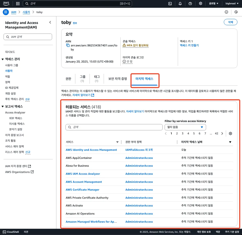Open the hexagon tutorial icon at top right
The image size is (242, 235).
tap(236, 12)
